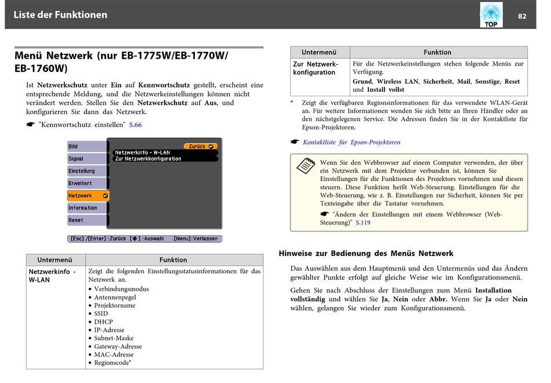Click the Projektorname list item
The width and height of the screenshot is (551, 383).
(x=115, y=306)
